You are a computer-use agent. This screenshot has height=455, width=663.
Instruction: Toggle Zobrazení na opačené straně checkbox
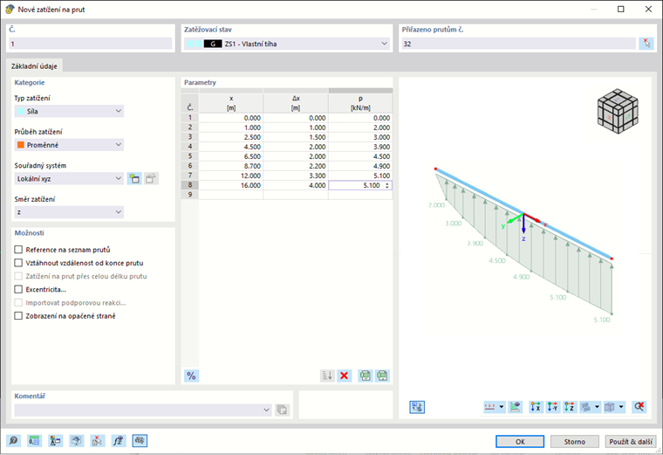18,316
